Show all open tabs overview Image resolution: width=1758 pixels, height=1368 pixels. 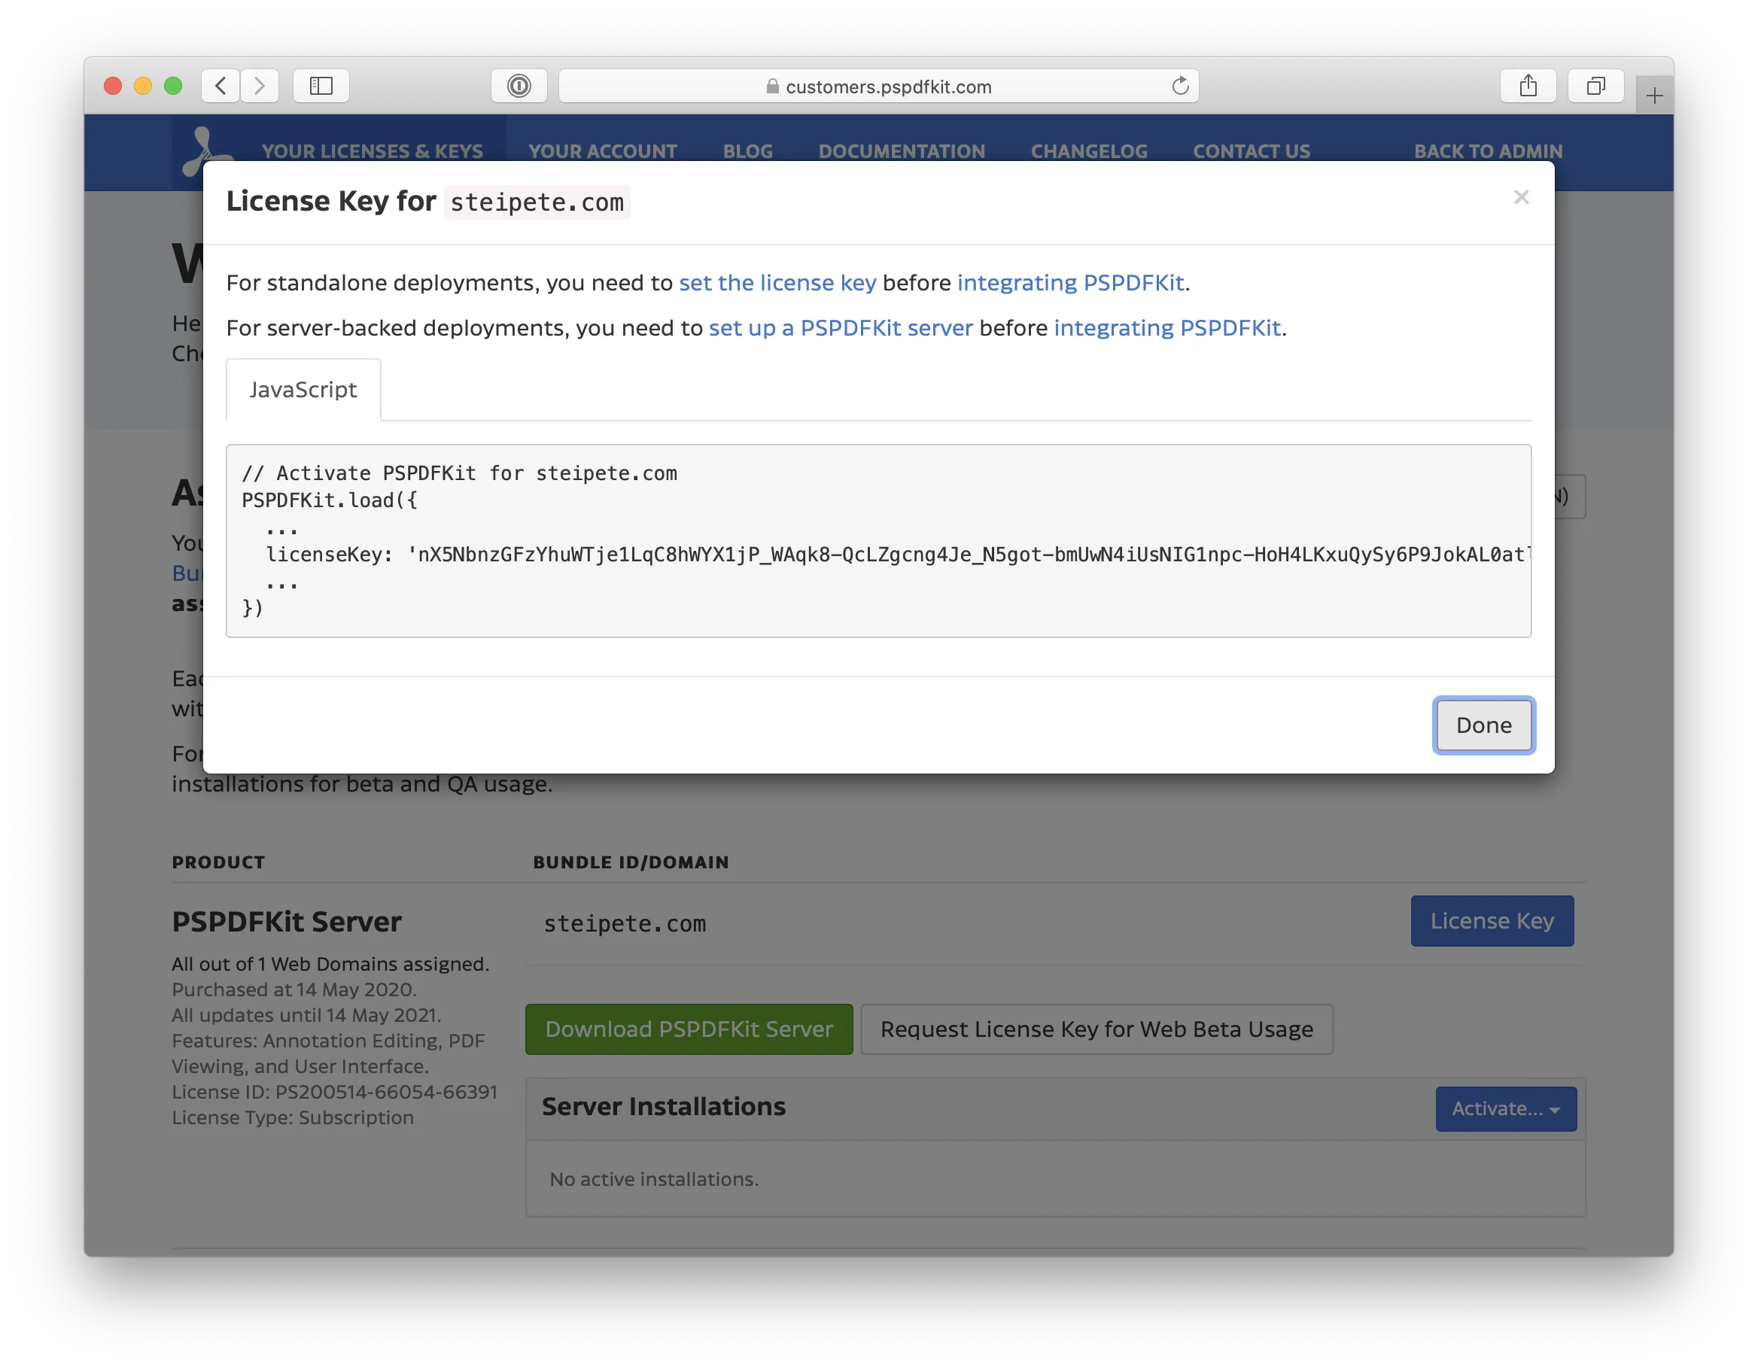(x=1595, y=85)
